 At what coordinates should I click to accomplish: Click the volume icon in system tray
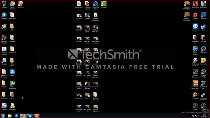pos(198,116)
